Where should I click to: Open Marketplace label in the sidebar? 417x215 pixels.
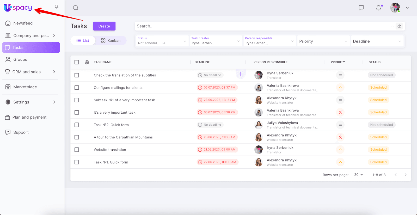pos(25,87)
